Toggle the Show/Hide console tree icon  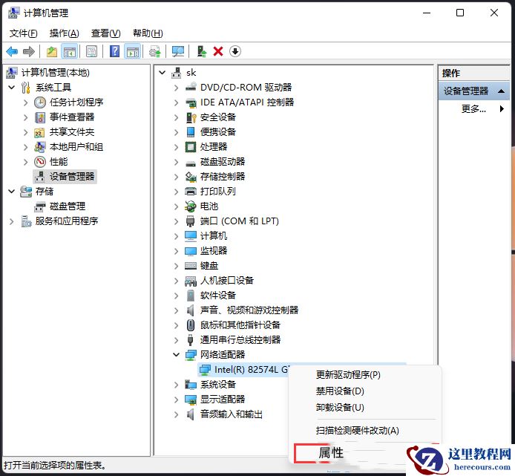(x=69, y=52)
